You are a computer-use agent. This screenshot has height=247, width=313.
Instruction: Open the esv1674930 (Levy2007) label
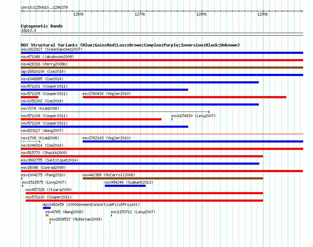tap(193, 116)
